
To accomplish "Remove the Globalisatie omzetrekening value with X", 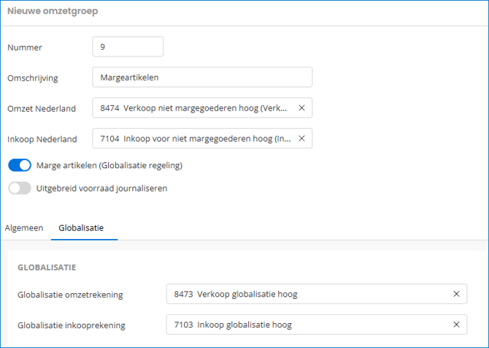I will (456, 294).
